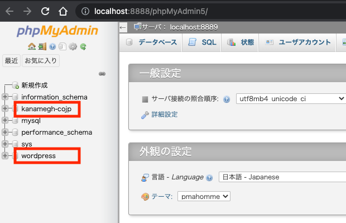The image size is (346, 223).
Task: Open the server connection collation dropdown
Action: [291, 98]
